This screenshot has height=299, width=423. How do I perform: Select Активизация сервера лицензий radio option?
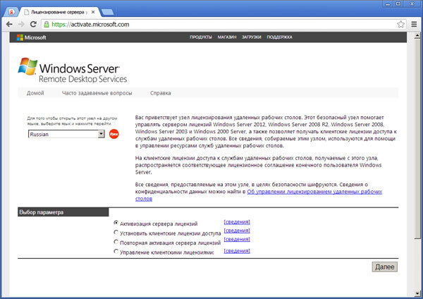point(116,223)
